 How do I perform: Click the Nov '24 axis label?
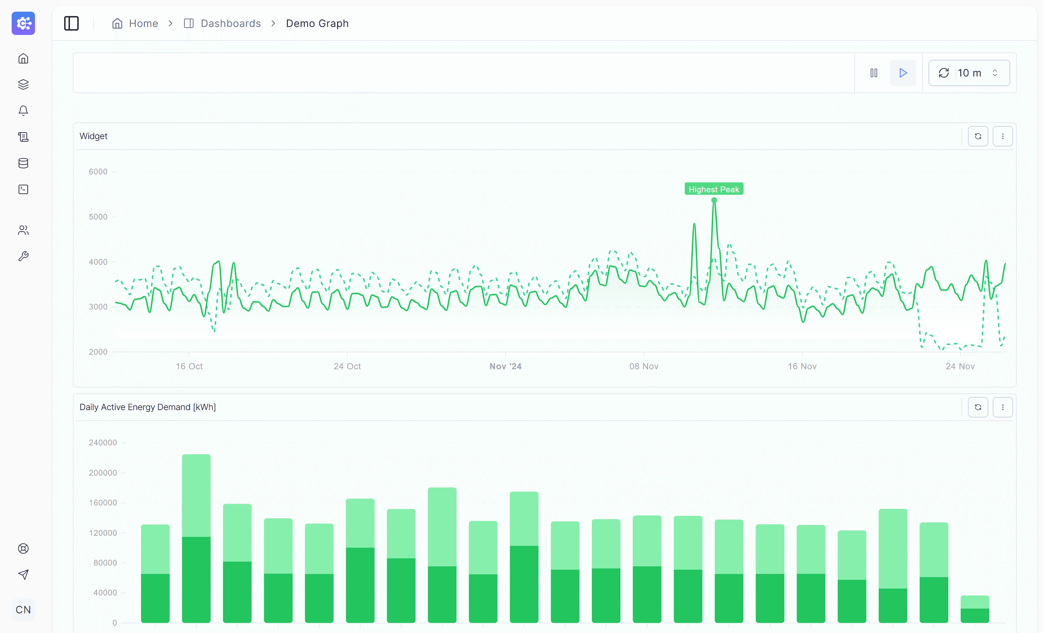coord(505,366)
